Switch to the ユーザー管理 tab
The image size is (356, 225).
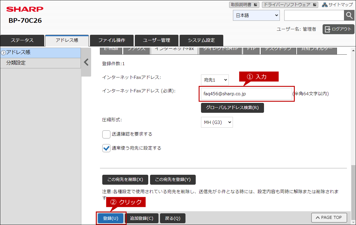156,40
